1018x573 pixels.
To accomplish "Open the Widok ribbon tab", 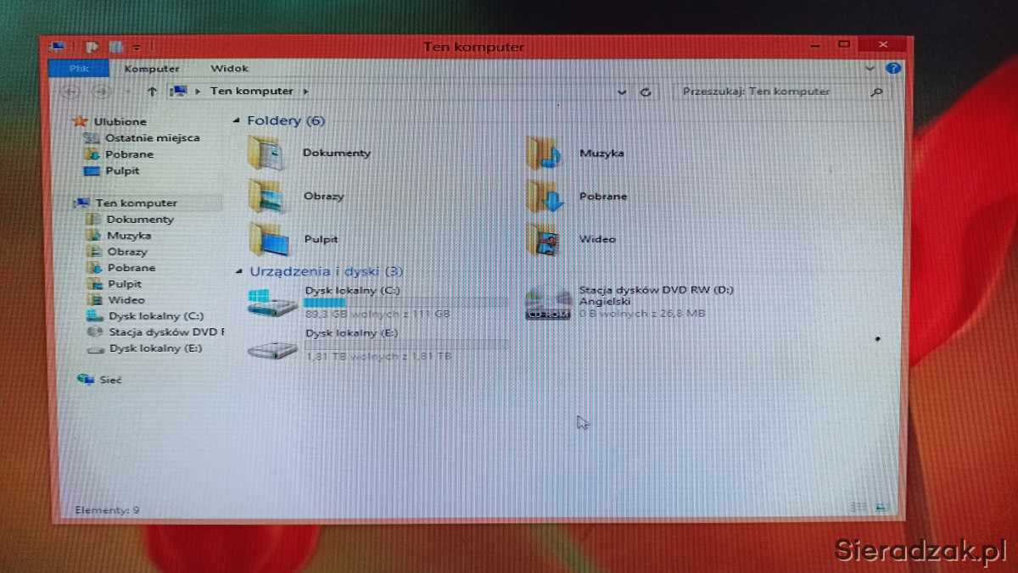I will (x=229, y=69).
